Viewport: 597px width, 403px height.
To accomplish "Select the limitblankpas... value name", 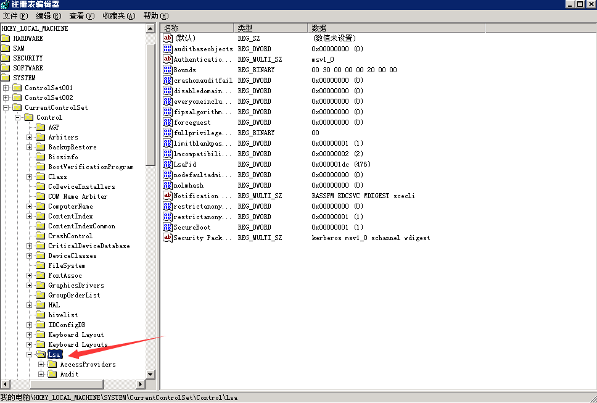I will click(x=202, y=143).
